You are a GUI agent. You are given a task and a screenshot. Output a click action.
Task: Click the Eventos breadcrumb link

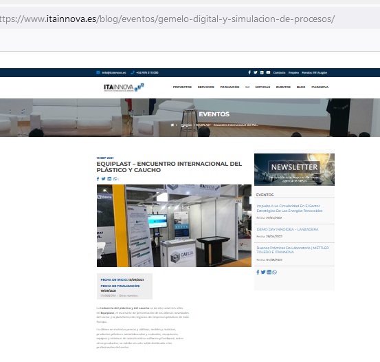point(187,125)
